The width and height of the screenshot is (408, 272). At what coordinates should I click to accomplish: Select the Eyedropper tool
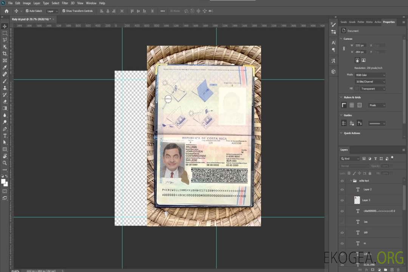(x=5, y=67)
